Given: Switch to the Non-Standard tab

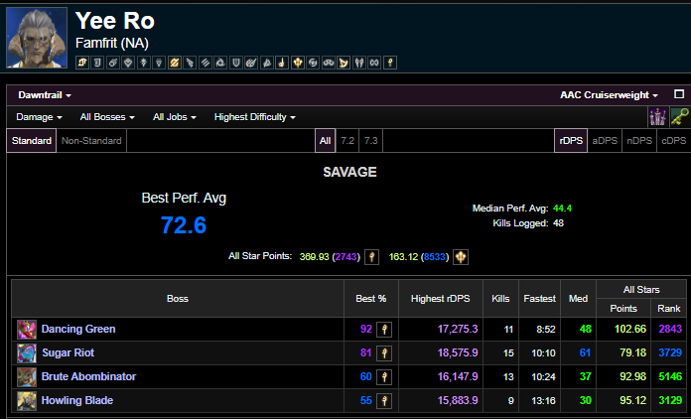Looking at the screenshot, I should pyautogui.click(x=91, y=141).
